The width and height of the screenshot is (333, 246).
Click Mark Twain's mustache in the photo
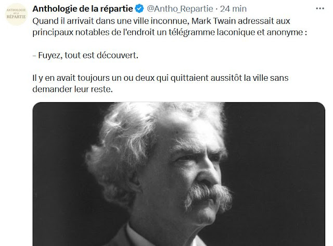pyautogui.click(x=208, y=196)
